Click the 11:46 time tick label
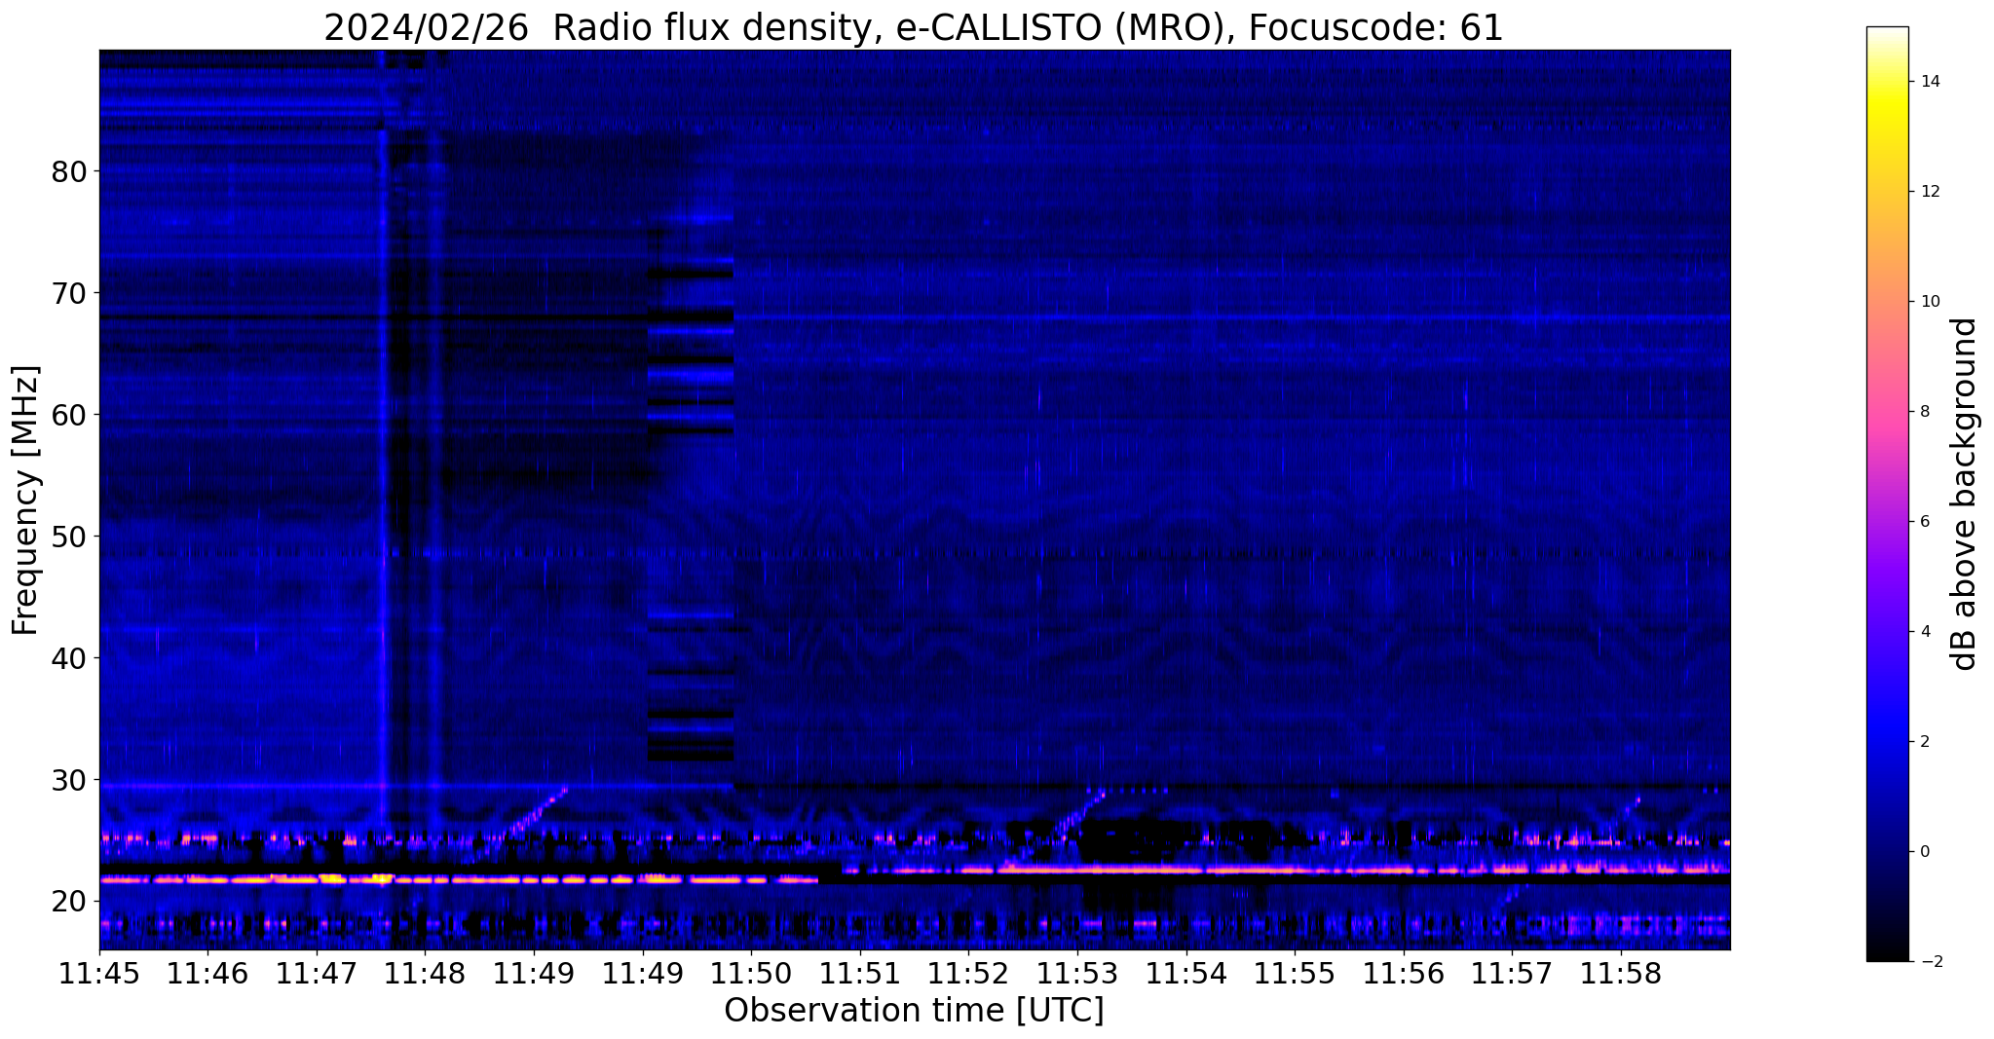This screenshot has height=1039, width=1994. pos(207,973)
